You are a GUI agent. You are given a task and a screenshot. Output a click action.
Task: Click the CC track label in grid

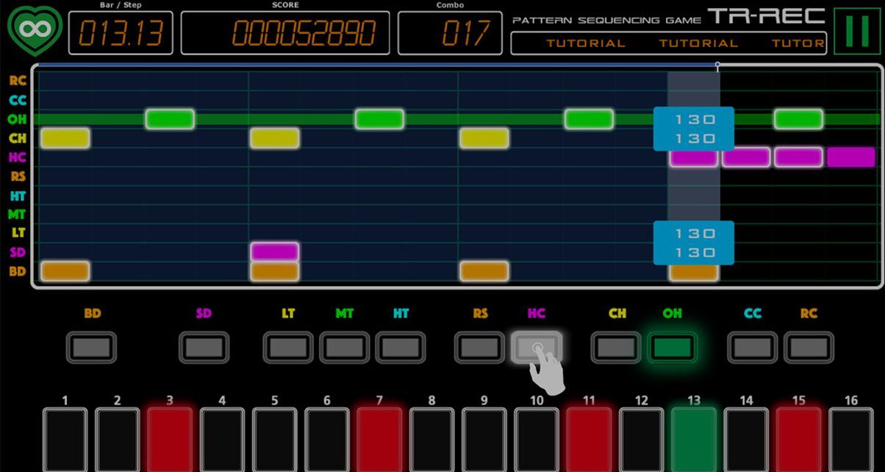(x=18, y=100)
